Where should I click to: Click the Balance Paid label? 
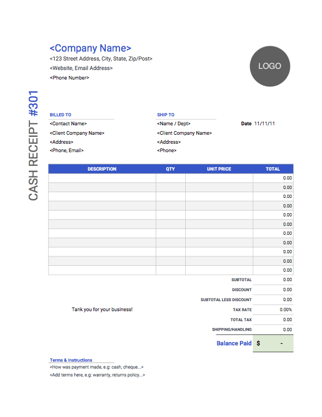coord(234,344)
